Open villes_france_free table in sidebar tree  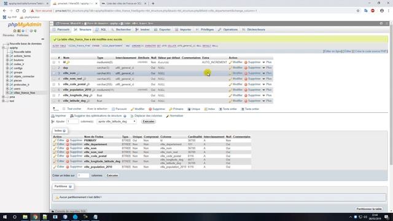[x=25, y=93]
